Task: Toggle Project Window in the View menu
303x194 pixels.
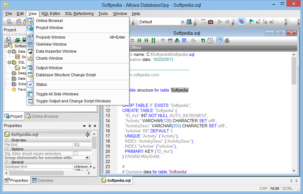Action: 78,28
